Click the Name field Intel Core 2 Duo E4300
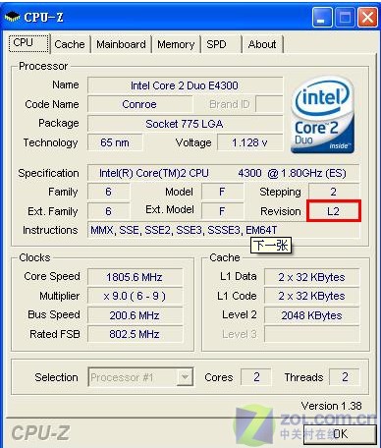Screen dimensions: 381x448 [185, 85]
